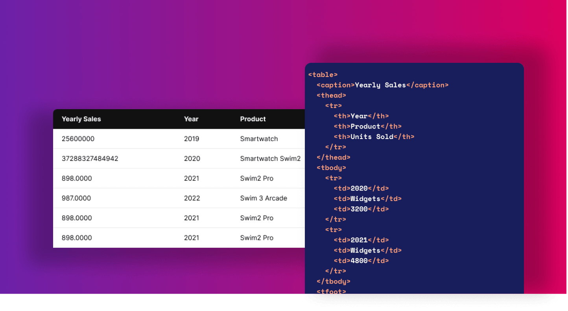This screenshot has width=568, height=311.
Task: Select the "Units Sold" th code line
Action: coord(374,137)
